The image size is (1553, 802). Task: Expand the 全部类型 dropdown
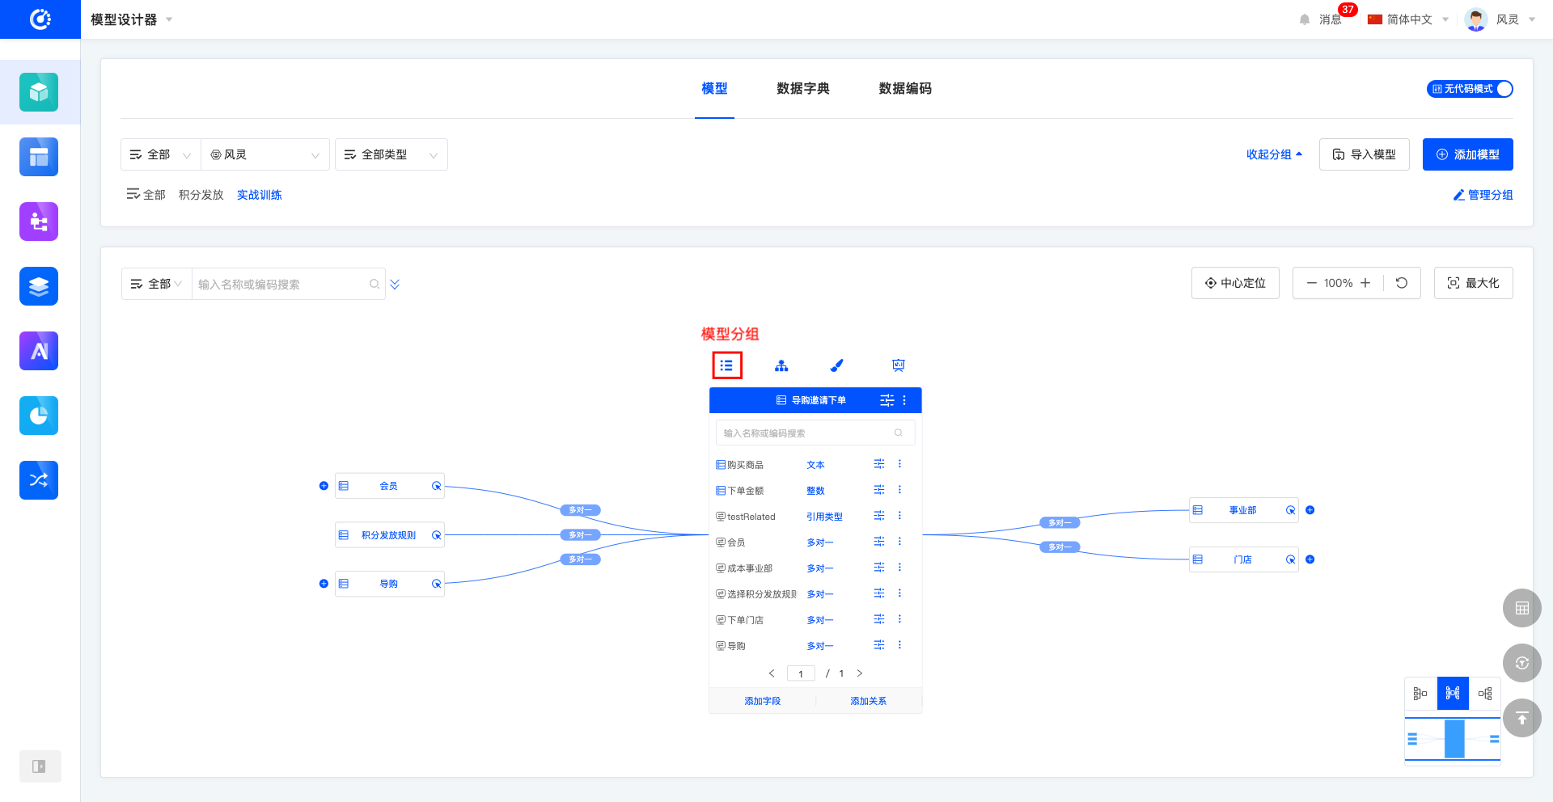[x=391, y=154]
